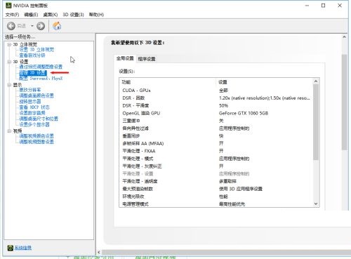Open 旋转显示器 task
351x259 pixels.
tap(30, 102)
